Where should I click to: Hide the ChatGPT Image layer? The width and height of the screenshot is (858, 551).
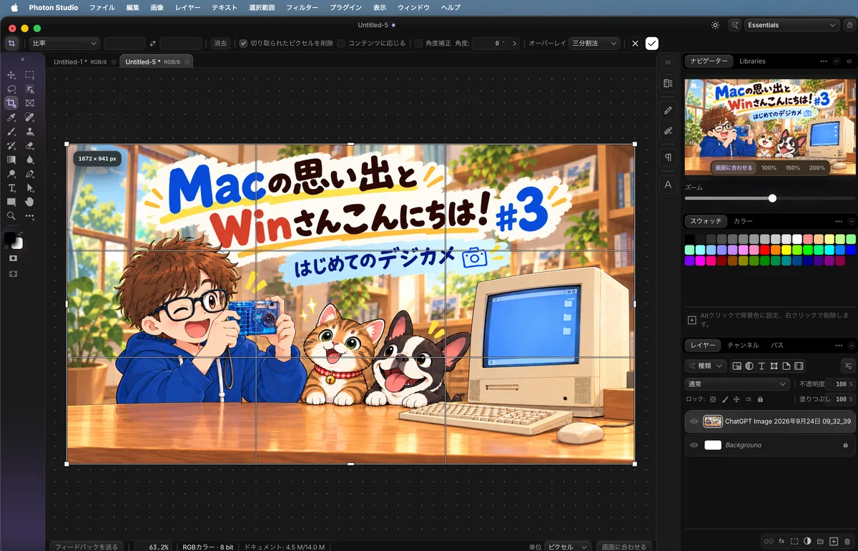[x=694, y=421]
